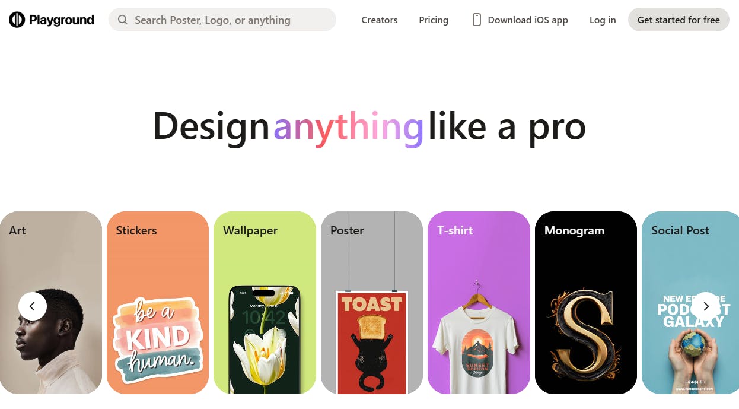Focus the Search Poster, Logo input field
The height and width of the screenshot is (409, 739).
pos(222,20)
